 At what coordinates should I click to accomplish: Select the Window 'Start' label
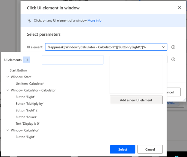(21, 77)
